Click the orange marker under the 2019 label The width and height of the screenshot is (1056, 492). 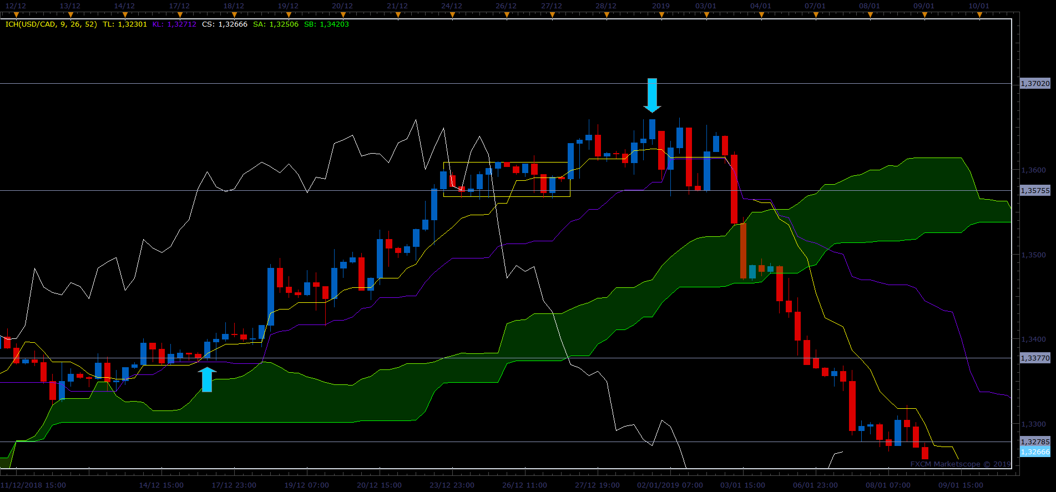click(x=661, y=15)
